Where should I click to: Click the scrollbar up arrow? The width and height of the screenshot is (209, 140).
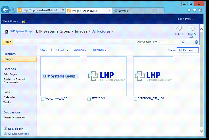pos(201,29)
